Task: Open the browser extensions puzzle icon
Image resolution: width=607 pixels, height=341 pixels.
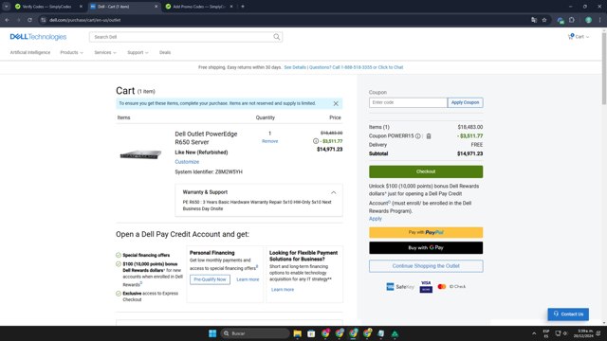Action: point(572,20)
